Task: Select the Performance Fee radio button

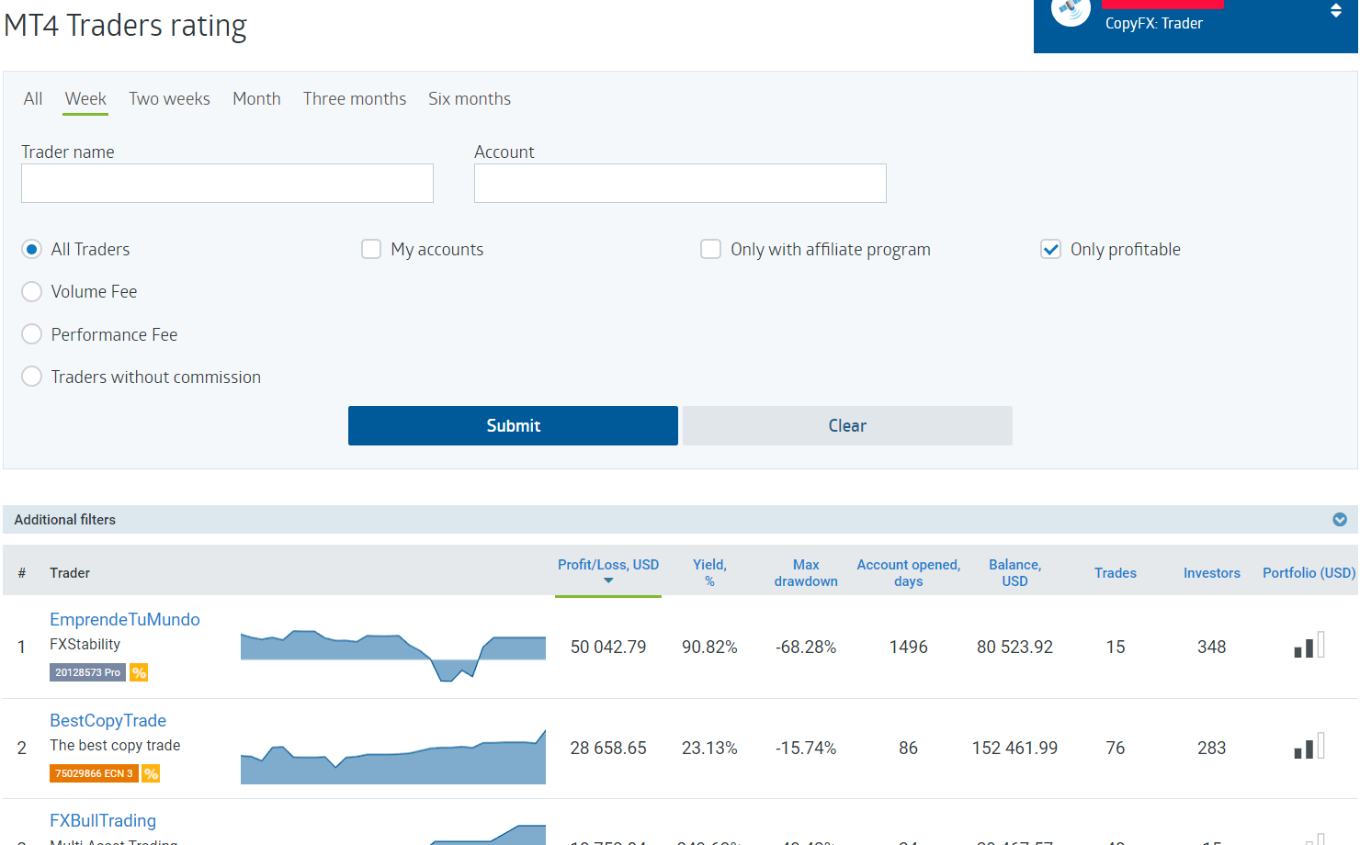Action: (x=32, y=334)
